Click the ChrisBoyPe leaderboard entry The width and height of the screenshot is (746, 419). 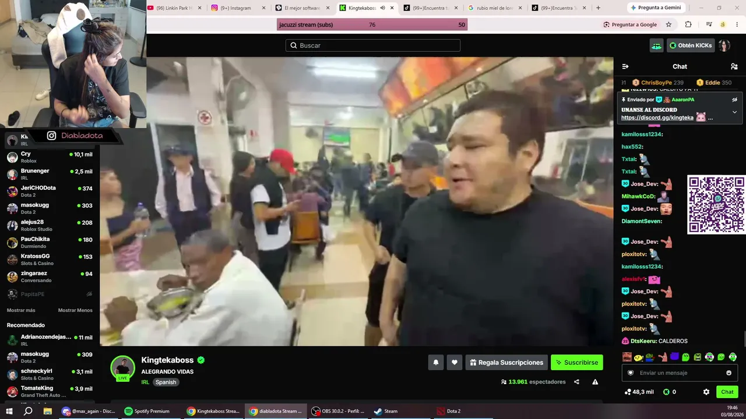coord(658,83)
